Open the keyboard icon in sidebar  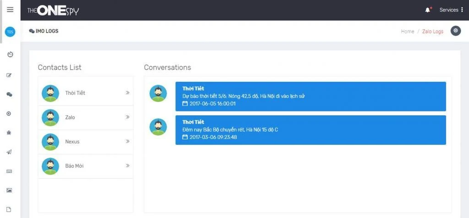point(9,171)
